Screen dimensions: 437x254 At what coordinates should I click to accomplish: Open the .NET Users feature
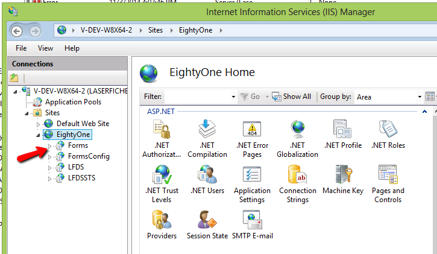207,179
